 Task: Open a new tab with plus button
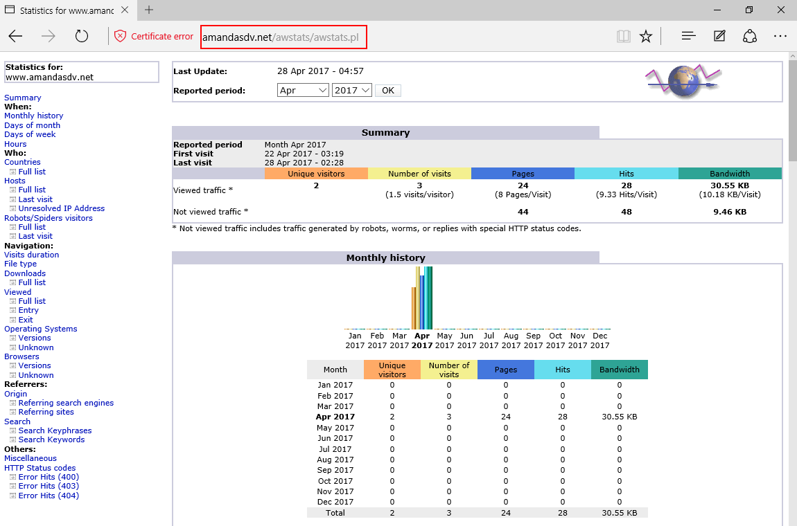[149, 10]
